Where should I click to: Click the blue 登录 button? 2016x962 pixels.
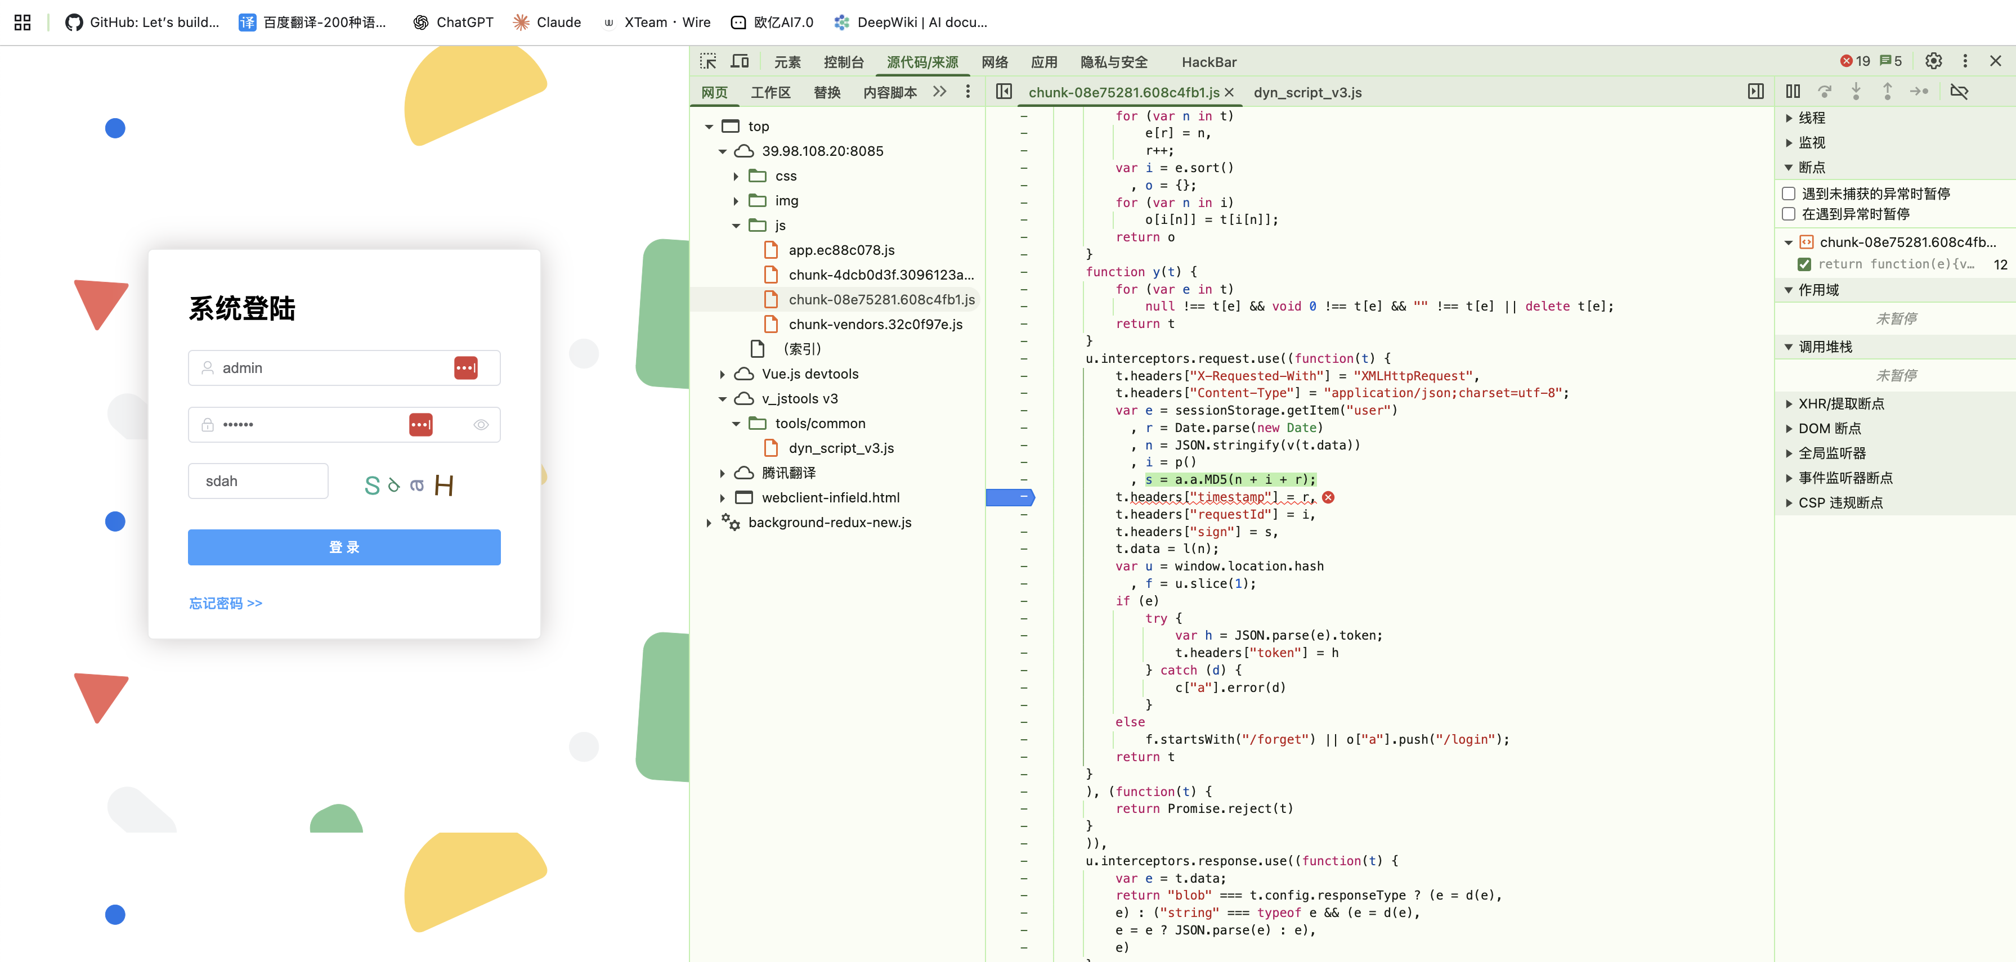click(x=343, y=547)
